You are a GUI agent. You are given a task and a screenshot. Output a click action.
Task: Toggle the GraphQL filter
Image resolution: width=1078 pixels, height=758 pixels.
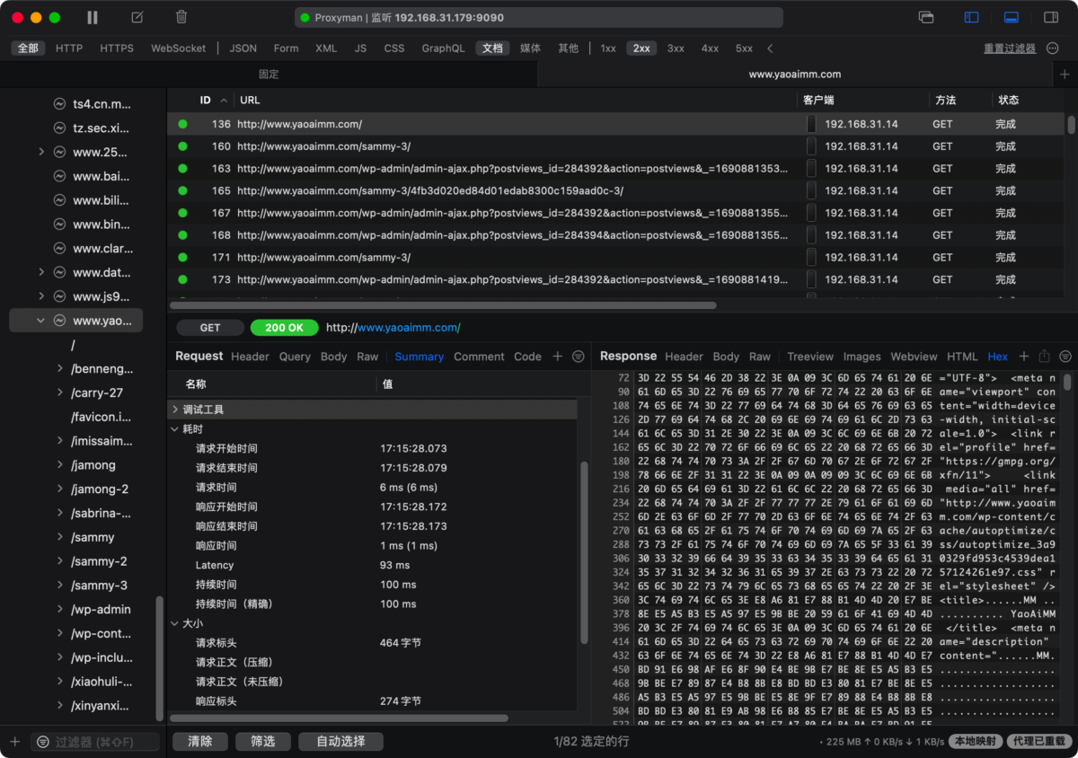pos(444,48)
